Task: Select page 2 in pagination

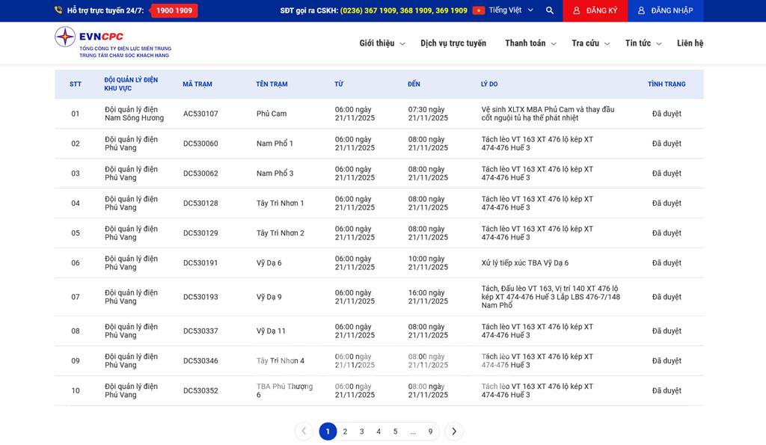Action: [345, 432]
